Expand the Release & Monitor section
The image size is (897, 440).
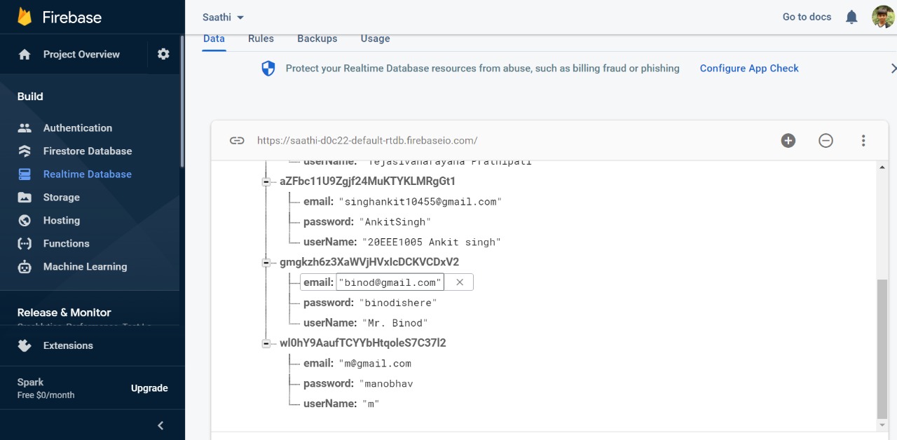[64, 312]
